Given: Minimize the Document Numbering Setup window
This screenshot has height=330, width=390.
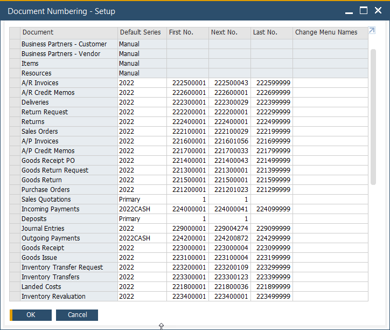Looking at the screenshot, I should pos(349,11).
